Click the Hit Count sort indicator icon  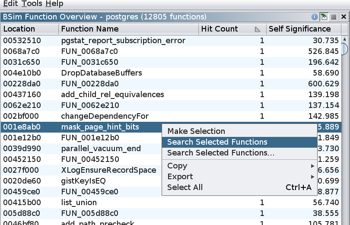[x=258, y=29]
